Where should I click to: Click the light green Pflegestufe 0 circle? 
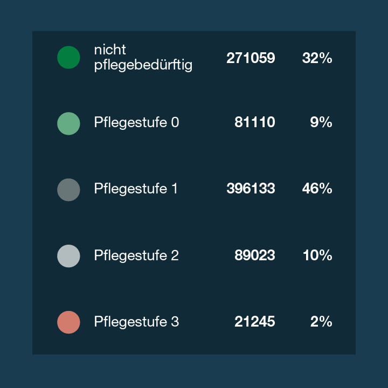(x=68, y=123)
